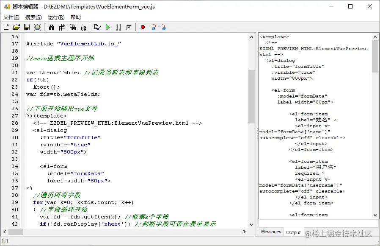
Task: Toggle breakpoint with the red circle icon
Action: [x=143, y=27]
